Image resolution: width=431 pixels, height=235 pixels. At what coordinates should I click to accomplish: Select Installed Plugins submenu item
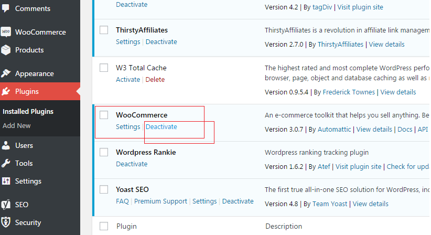(x=28, y=111)
